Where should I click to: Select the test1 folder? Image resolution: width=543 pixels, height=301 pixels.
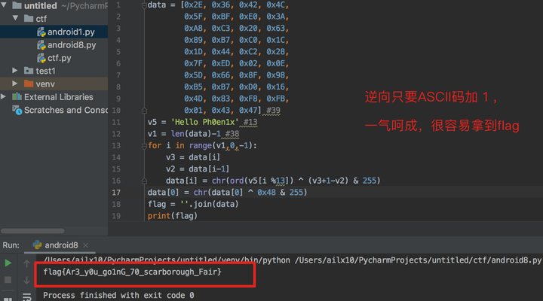(45, 71)
